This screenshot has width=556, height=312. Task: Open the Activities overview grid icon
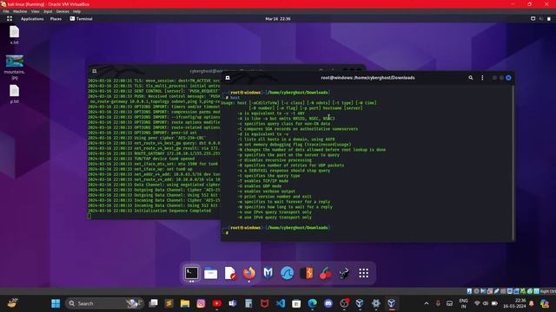tap(10, 19)
